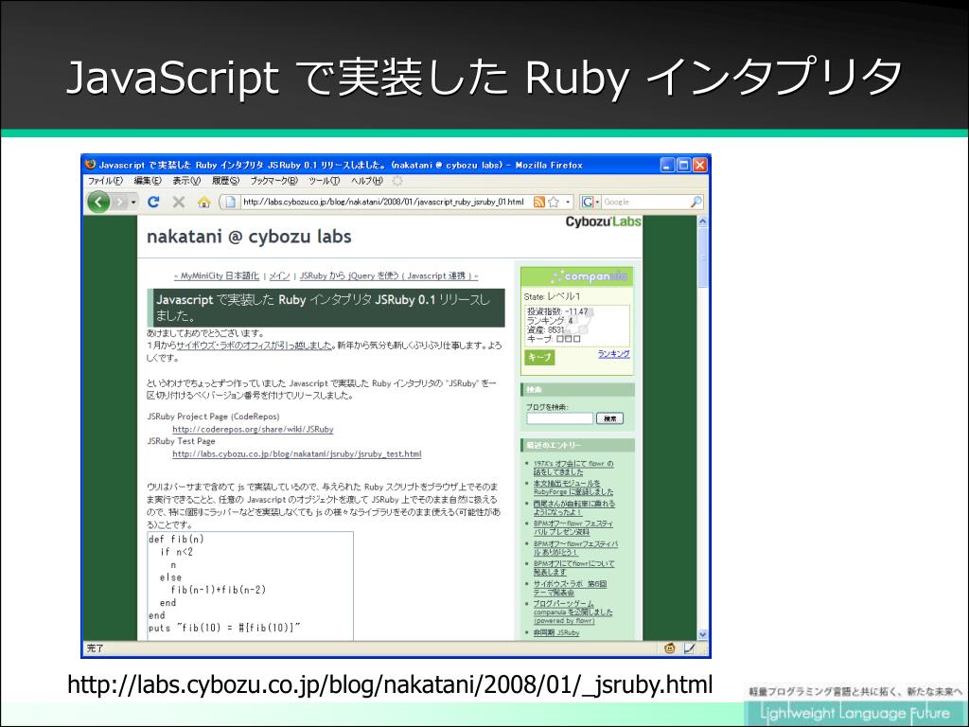Open the BPMオフ～flowrフェスティバルありがとう entry
This screenshot has width=969, height=727.
575,548
